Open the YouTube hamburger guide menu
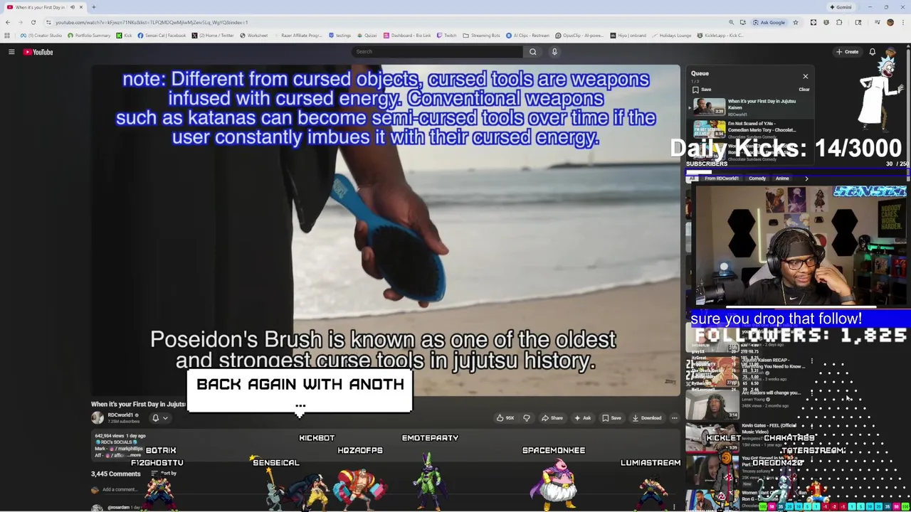911x512 pixels. click(x=11, y=52)
